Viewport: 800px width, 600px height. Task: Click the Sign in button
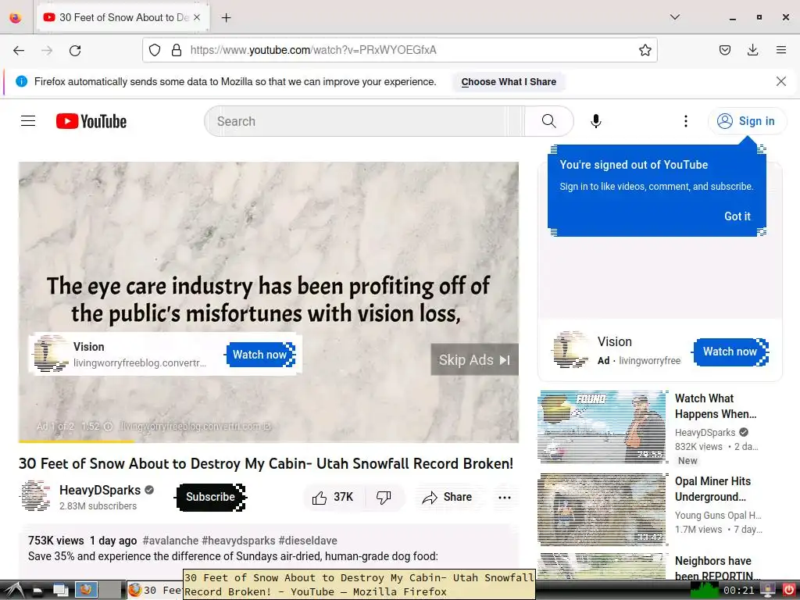[747, 121]
